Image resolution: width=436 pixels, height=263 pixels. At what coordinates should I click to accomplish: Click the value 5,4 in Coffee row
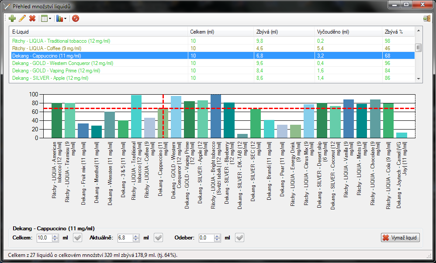(320, 48)
